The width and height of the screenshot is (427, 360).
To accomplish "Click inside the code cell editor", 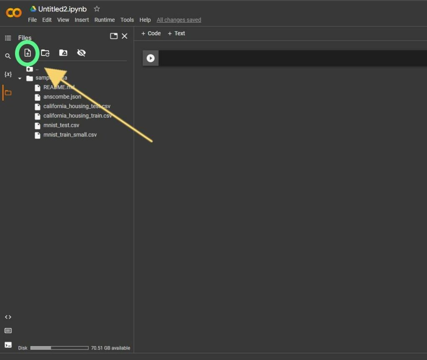I will pos(292,58).
